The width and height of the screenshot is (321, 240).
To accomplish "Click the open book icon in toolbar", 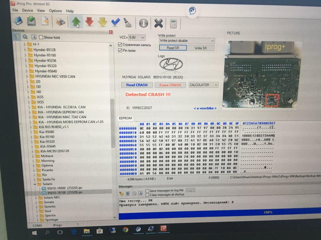I will [x=18, y=21].
